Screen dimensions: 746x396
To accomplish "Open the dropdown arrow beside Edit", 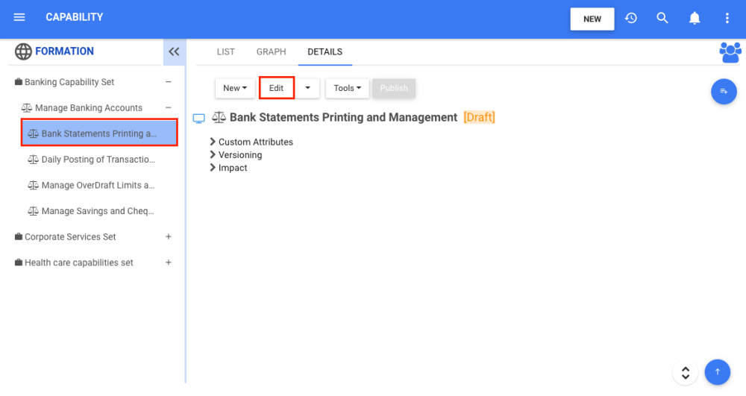I will pos(307,88).
